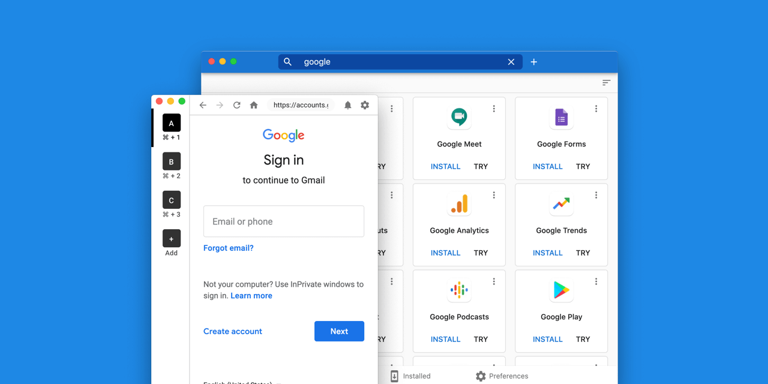Open settings gear in browser toolbar

click(x=365, y=105)
